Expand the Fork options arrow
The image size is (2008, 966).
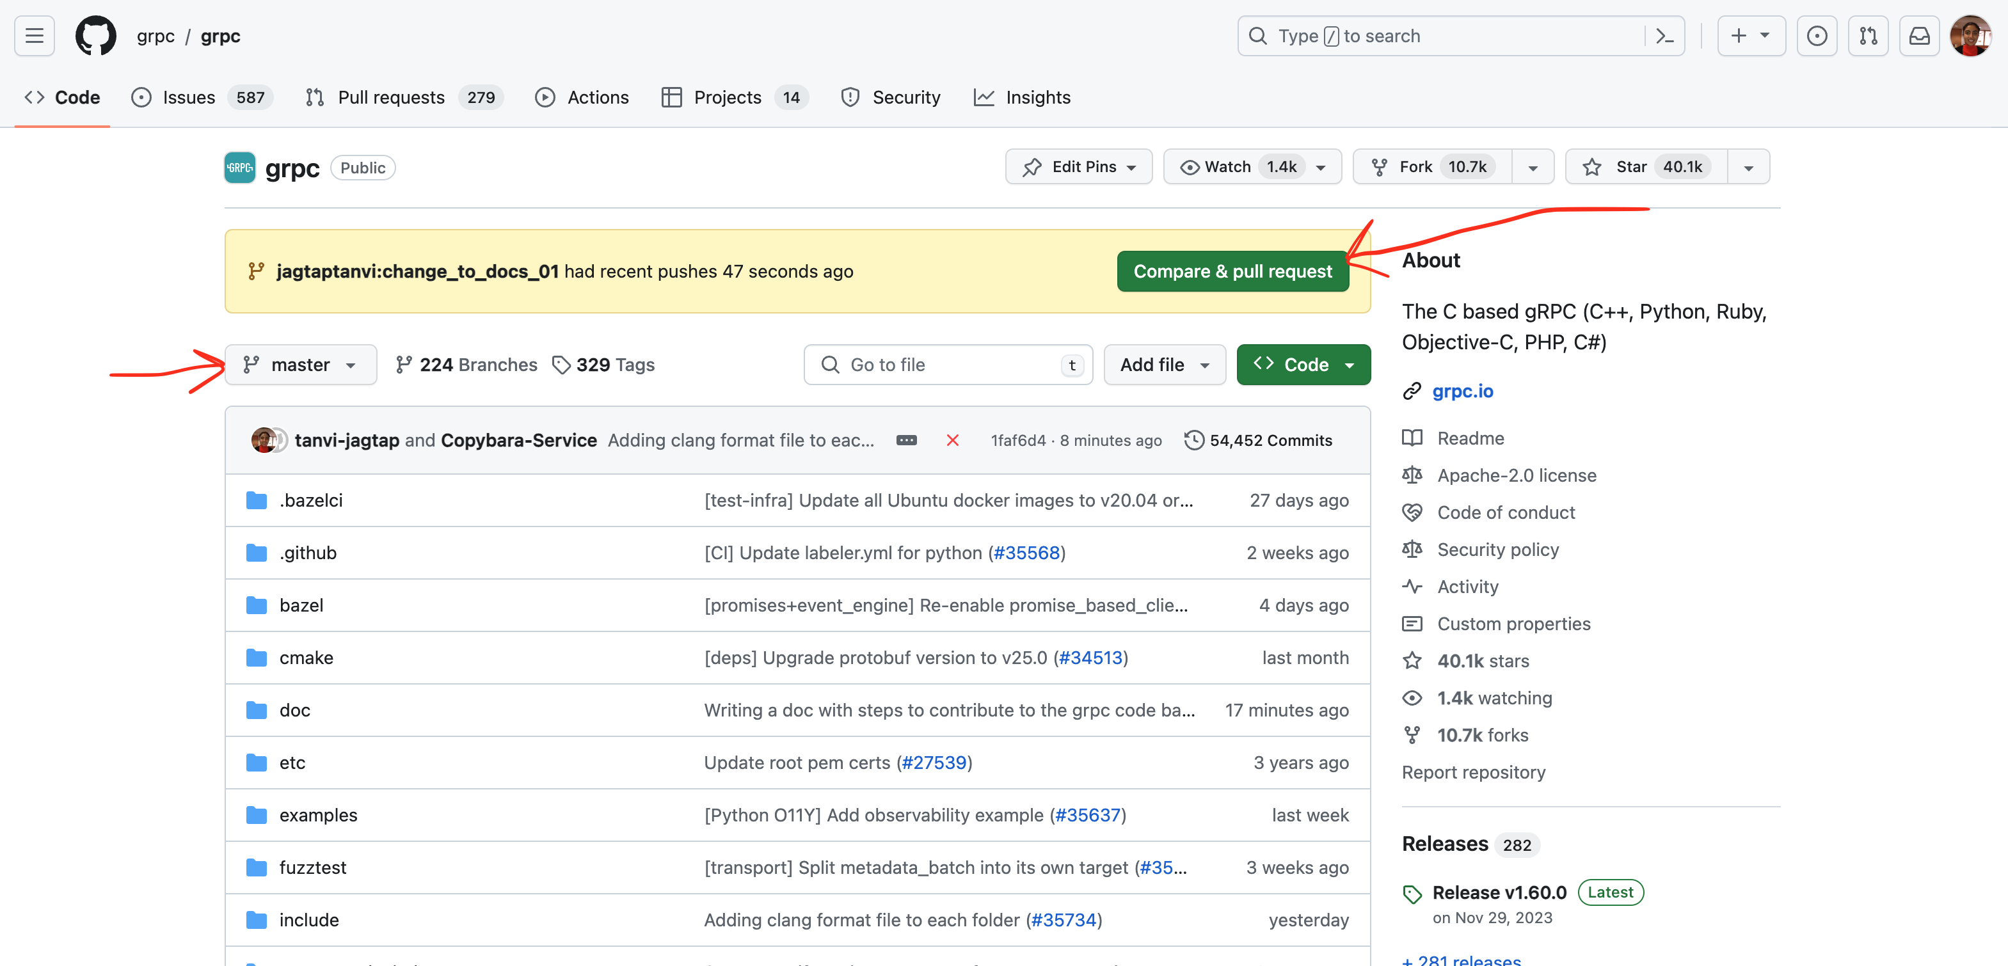tap(1533, 168)
